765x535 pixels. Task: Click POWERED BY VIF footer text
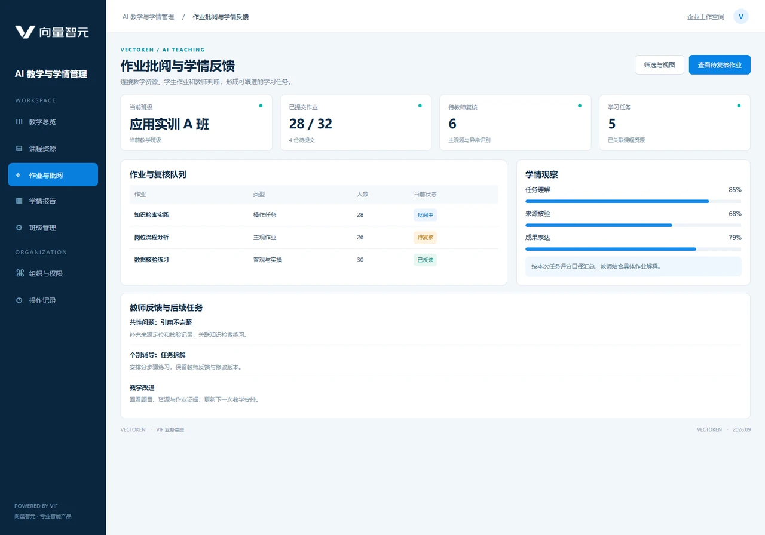(x=36, y=506)
